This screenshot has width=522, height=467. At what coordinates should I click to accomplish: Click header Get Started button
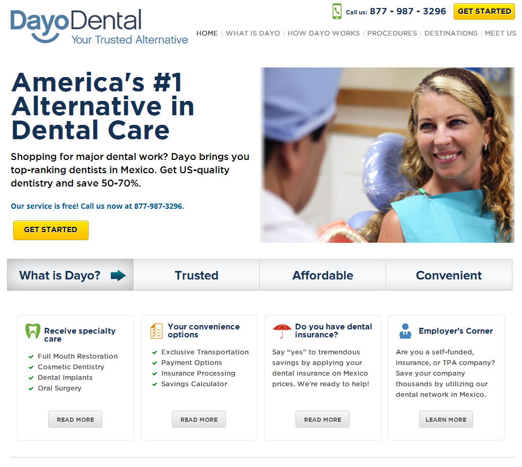tap(484, 11)
